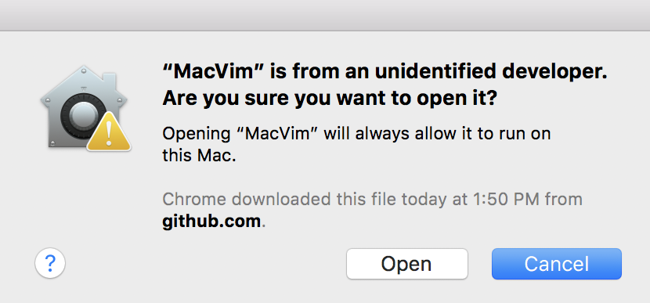The image size is (650, 303).
Task: Click the "Are you sure you want to open it?" line
Action: coord(329,99)
